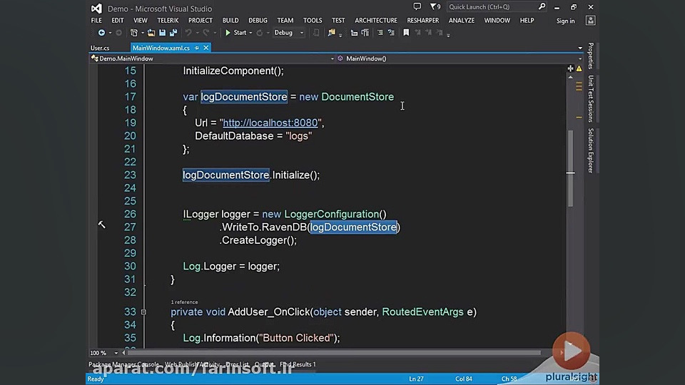Image resolution: width=685 pixels, height=385 pixels.
Task: Open the document tabs overflow dropdown arrow
Action: pos(580,48)
